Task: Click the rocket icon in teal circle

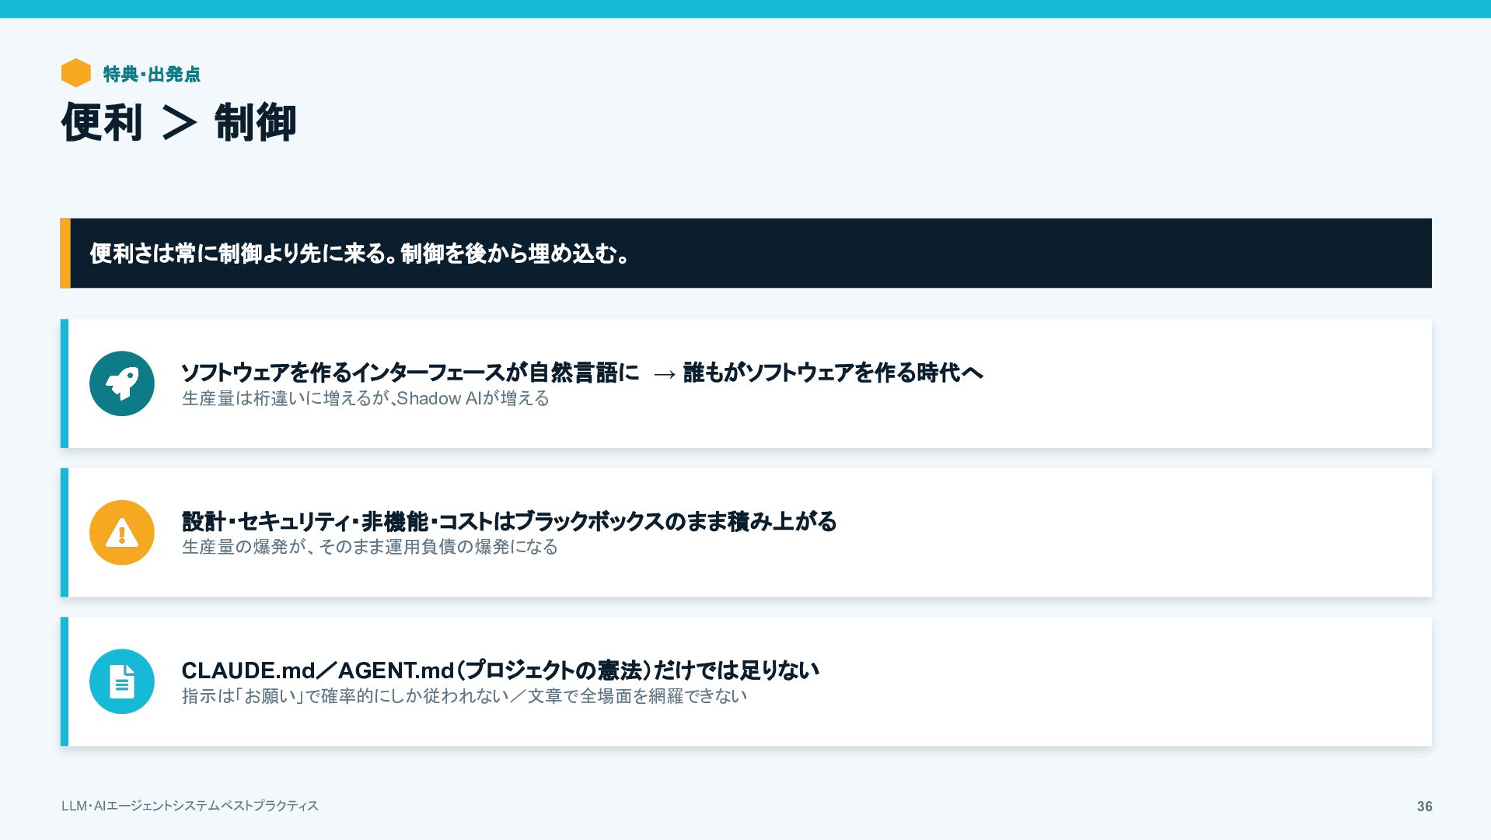Action: click(x=122, y=383)
